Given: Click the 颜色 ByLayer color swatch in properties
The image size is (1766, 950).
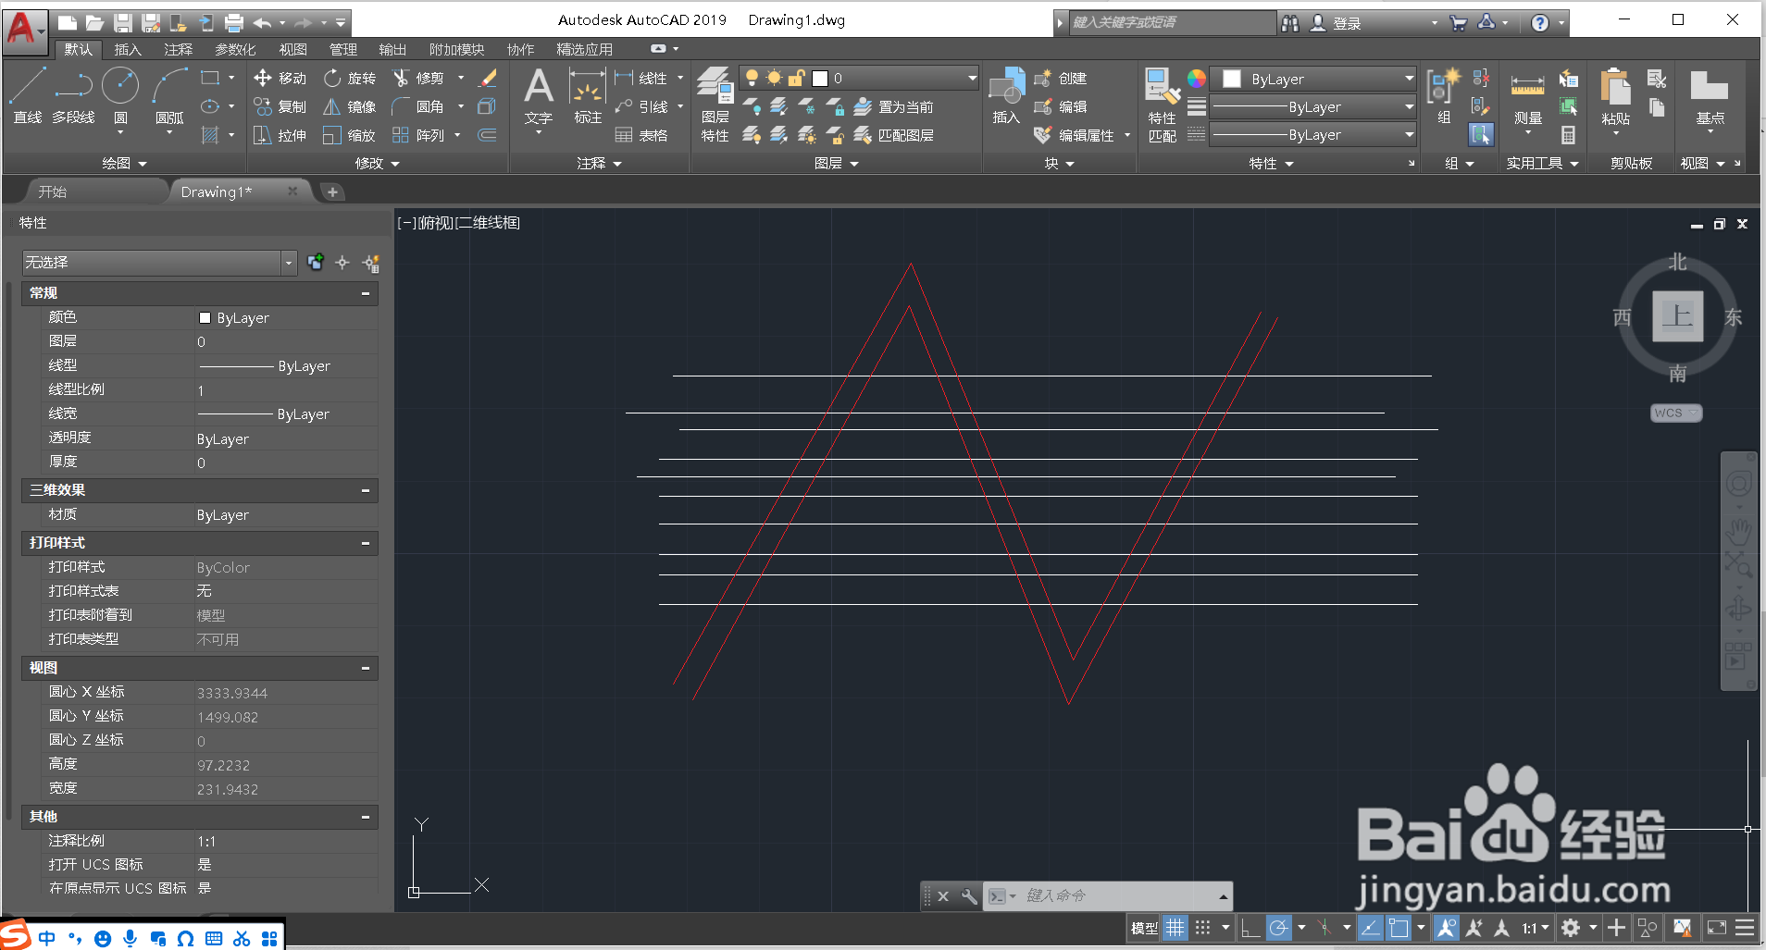Looking at the screenshot, I should tap(205, 318).
